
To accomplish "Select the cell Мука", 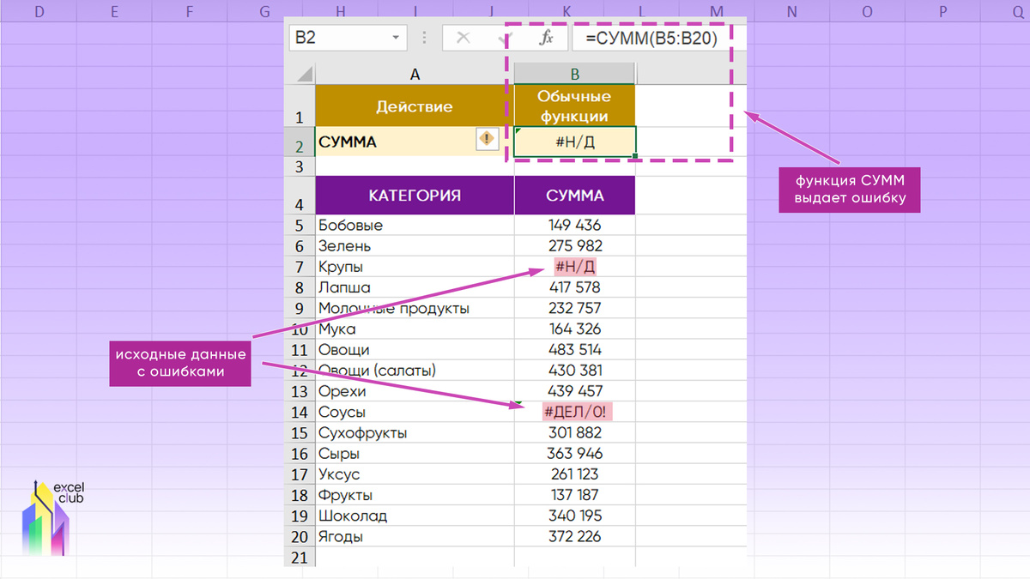I will tap(415, 329).
